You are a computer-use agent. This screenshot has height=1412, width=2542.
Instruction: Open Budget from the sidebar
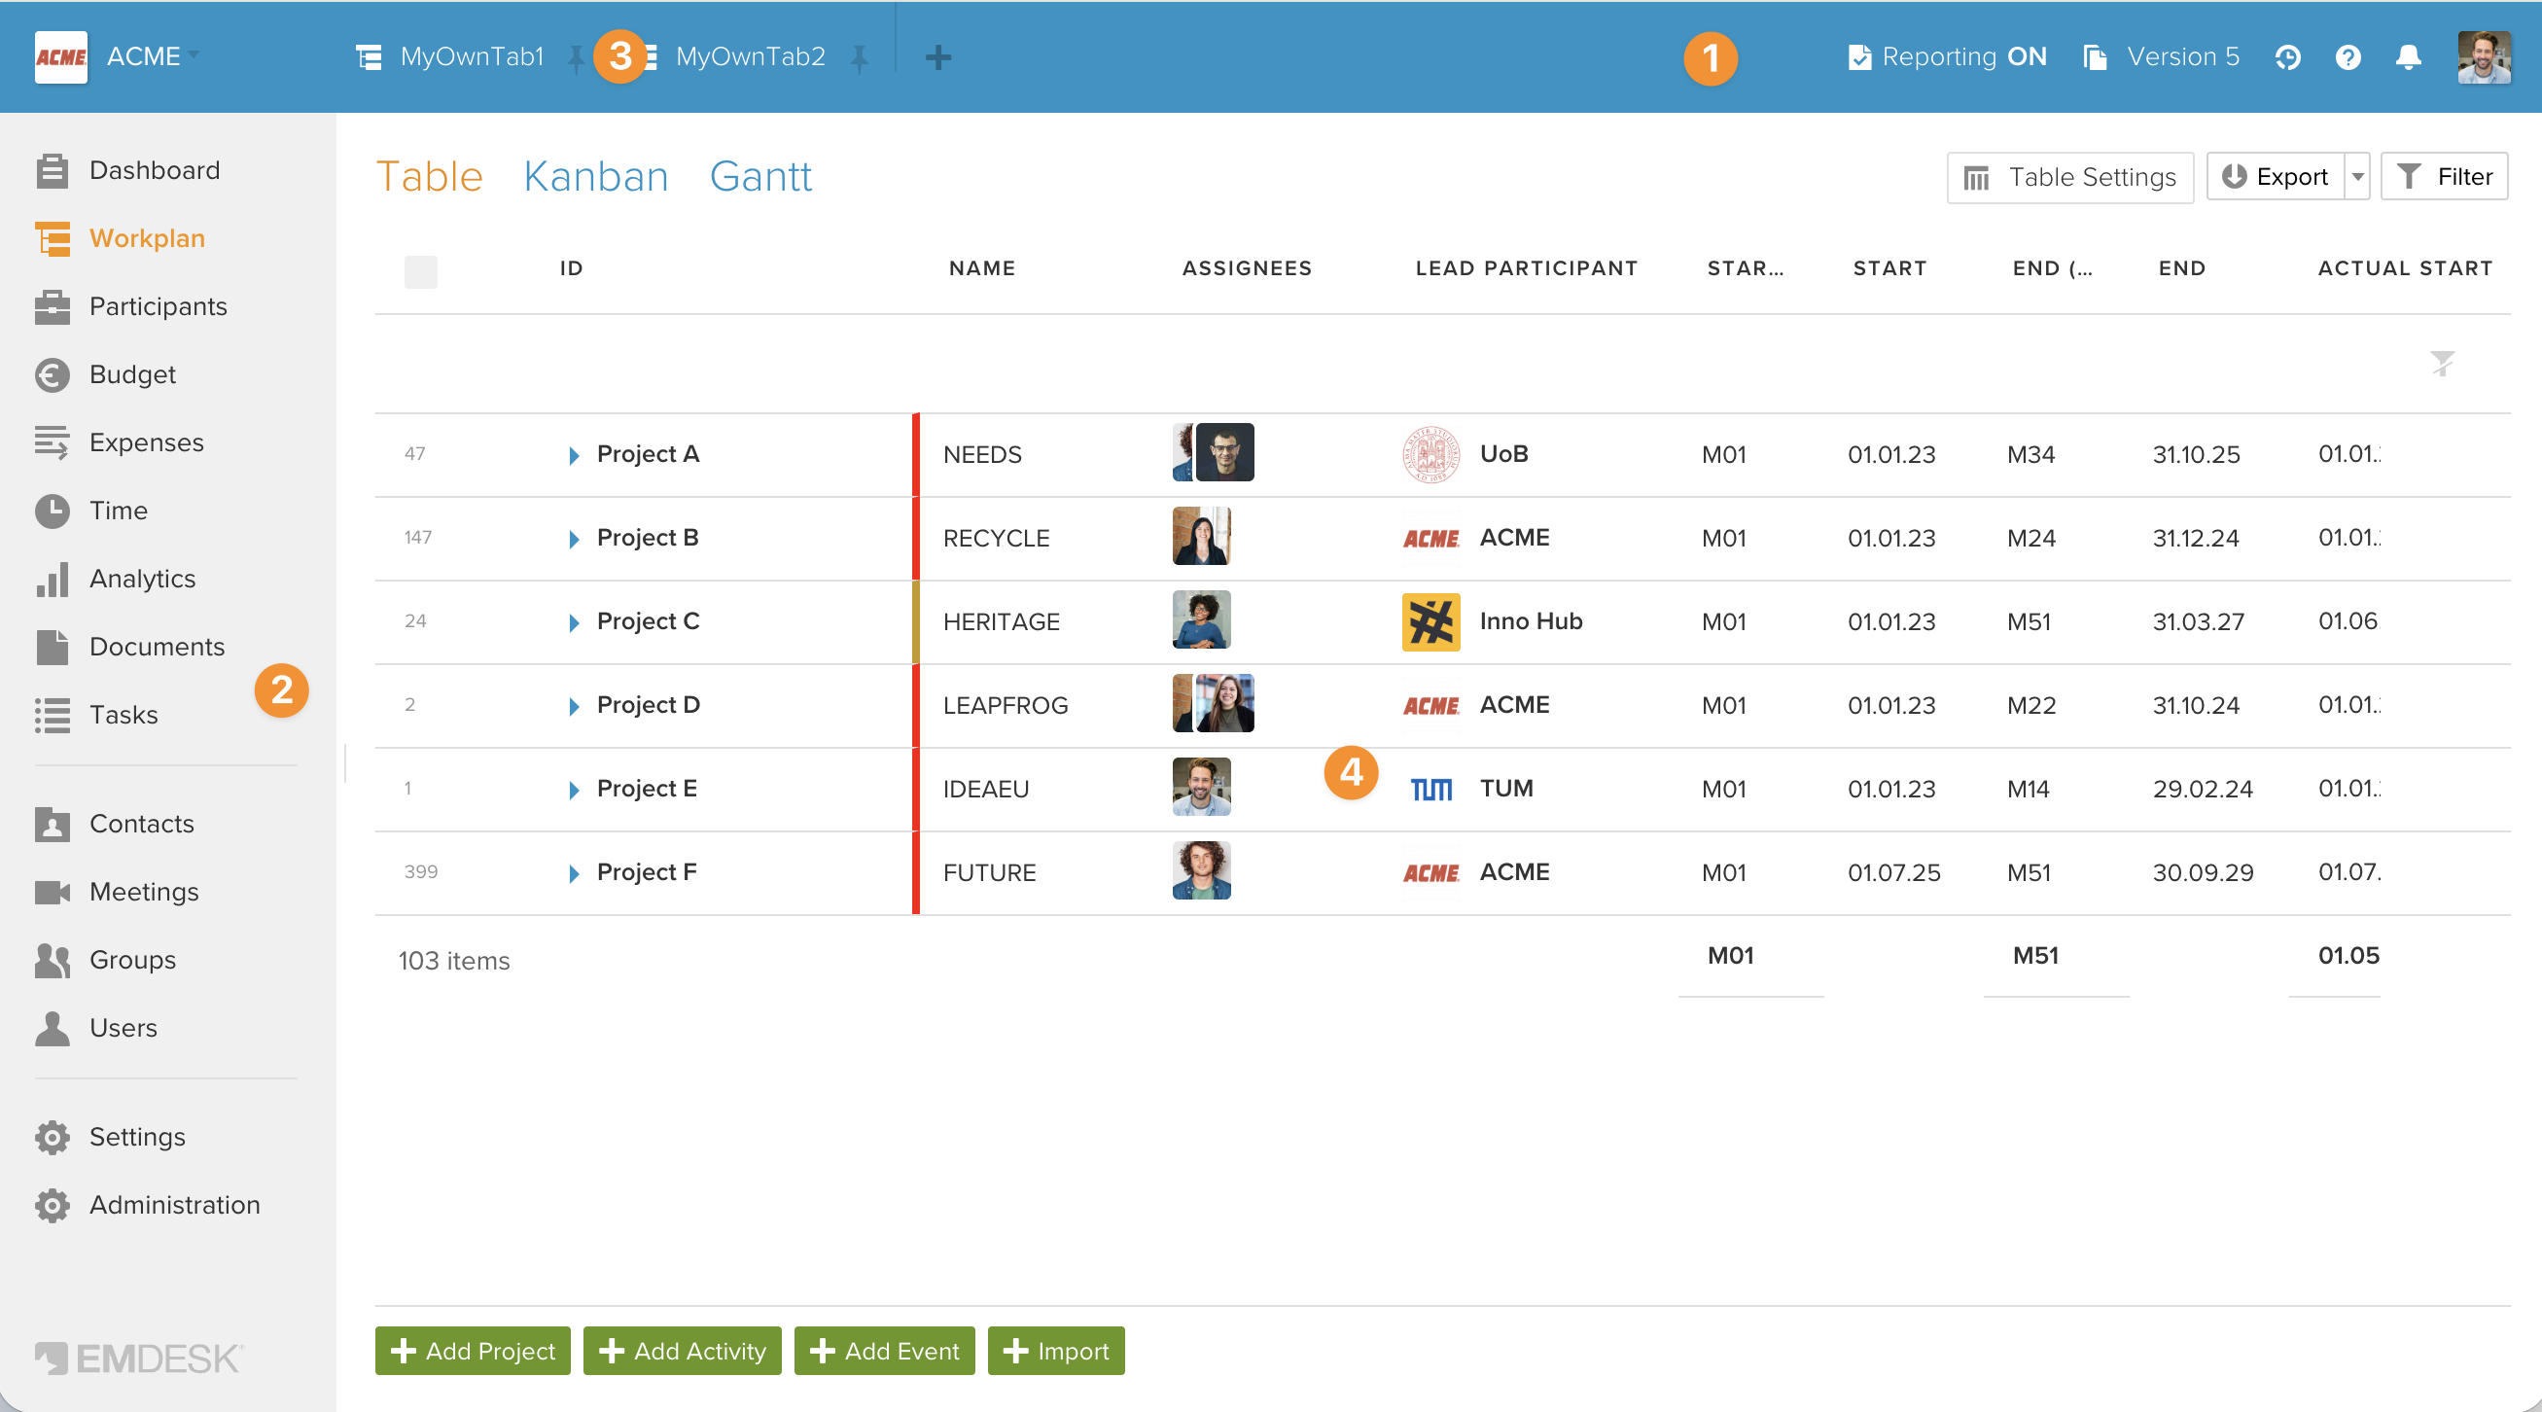132,375
